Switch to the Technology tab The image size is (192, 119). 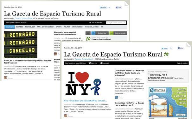click(30, 27)
